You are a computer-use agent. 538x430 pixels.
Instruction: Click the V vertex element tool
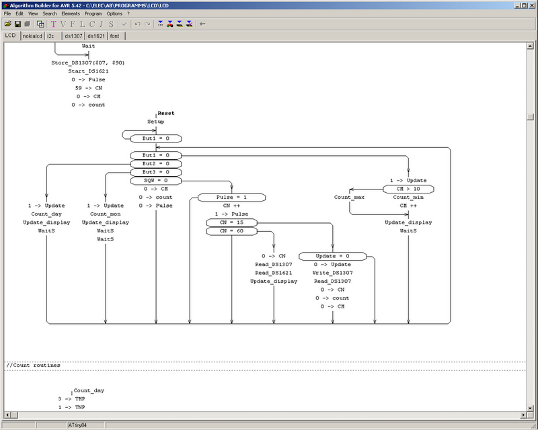(x=63, y=24)
